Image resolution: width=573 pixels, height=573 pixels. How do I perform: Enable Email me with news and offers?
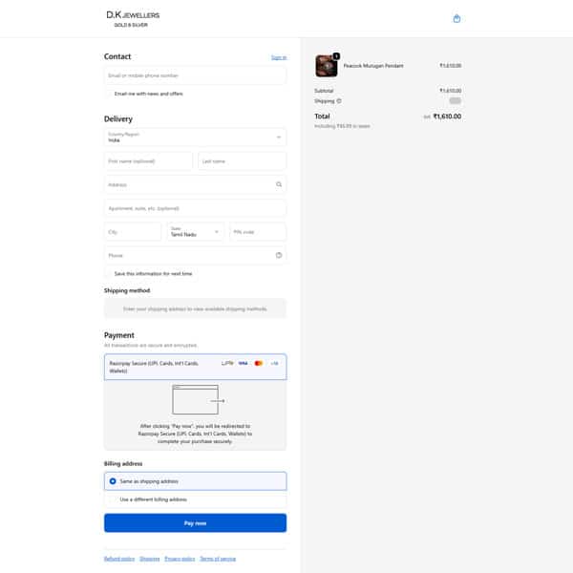click(x=109, y=94)
